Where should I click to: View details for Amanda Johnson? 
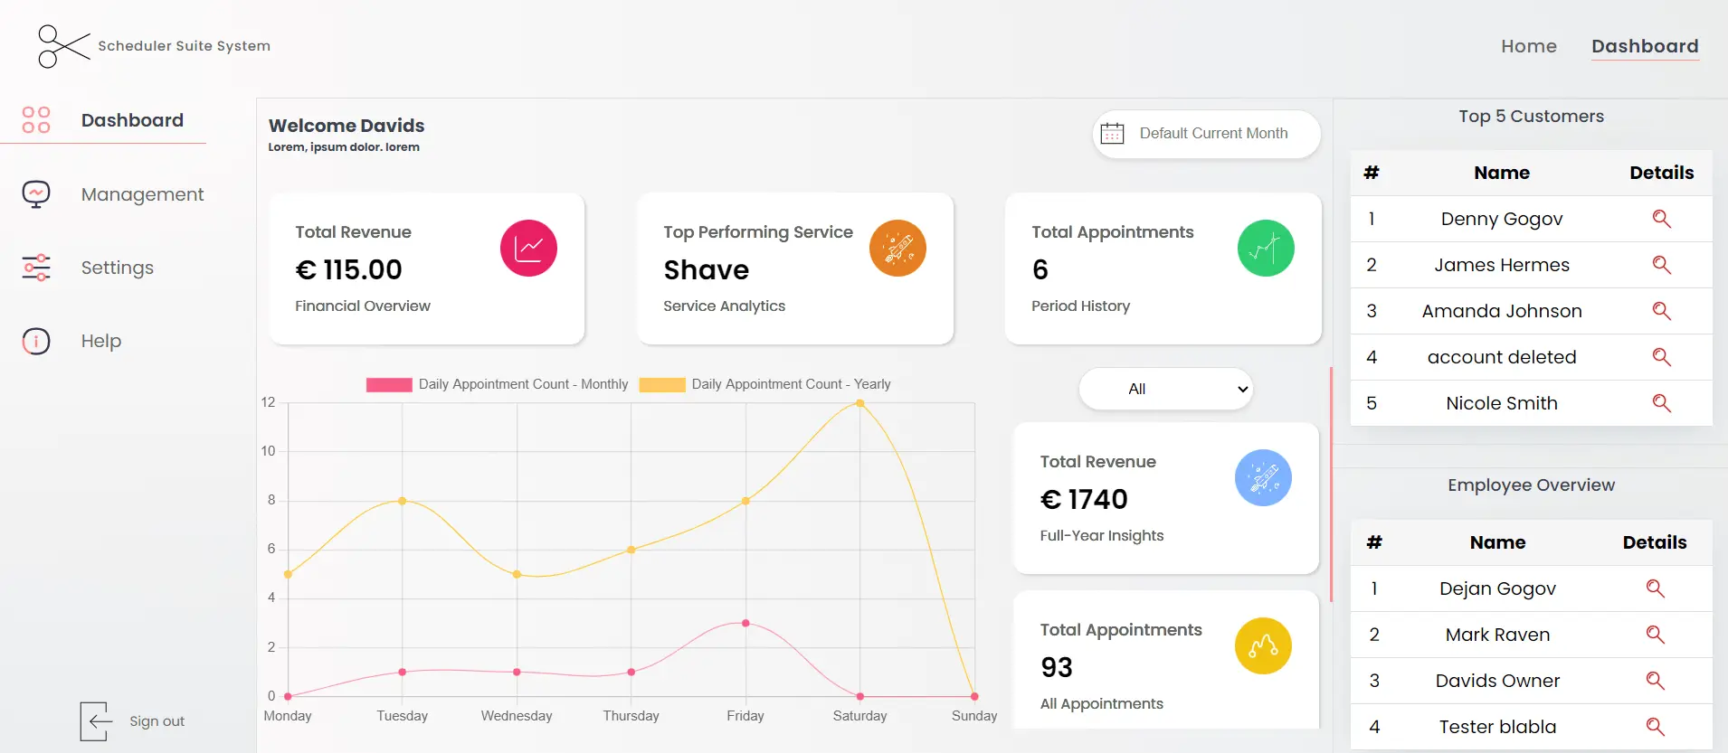1661,311
